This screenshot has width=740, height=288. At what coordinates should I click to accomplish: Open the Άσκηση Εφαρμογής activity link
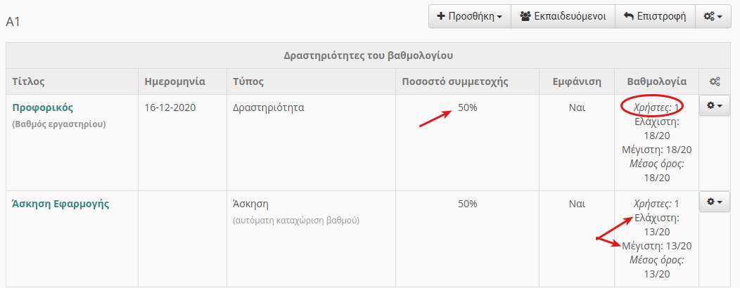60,204
